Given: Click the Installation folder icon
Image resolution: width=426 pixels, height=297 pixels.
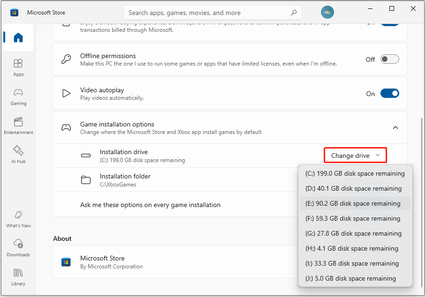Looking at the screenshot, I should tap(86, 180).
